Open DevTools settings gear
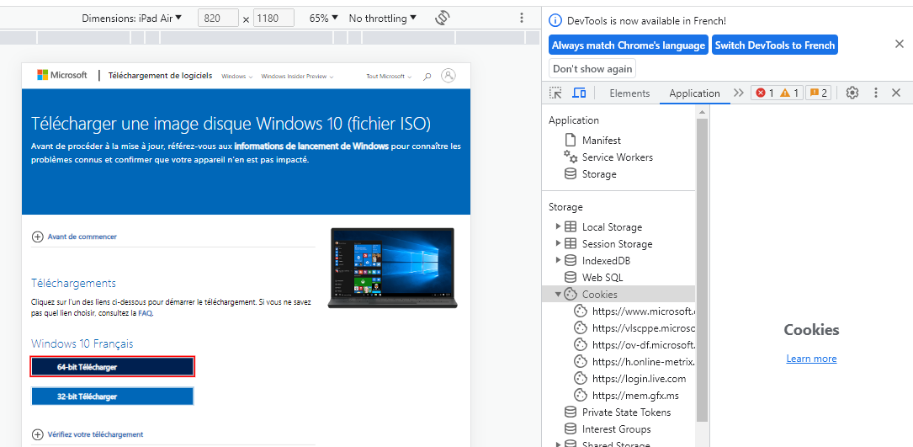Viewport: 913px width, 447px height. 852,93
